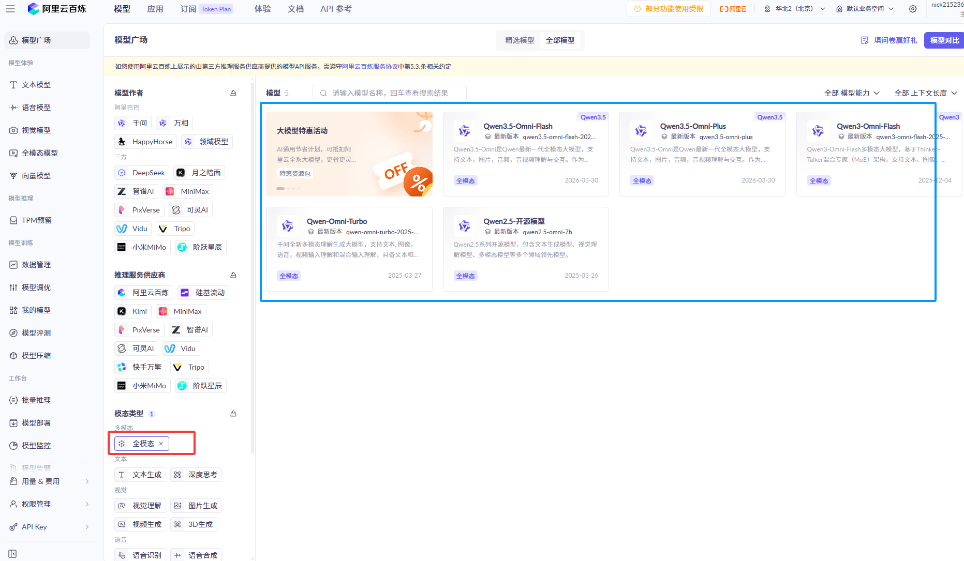Click 填问卷赢好礼

coord(889,40)
